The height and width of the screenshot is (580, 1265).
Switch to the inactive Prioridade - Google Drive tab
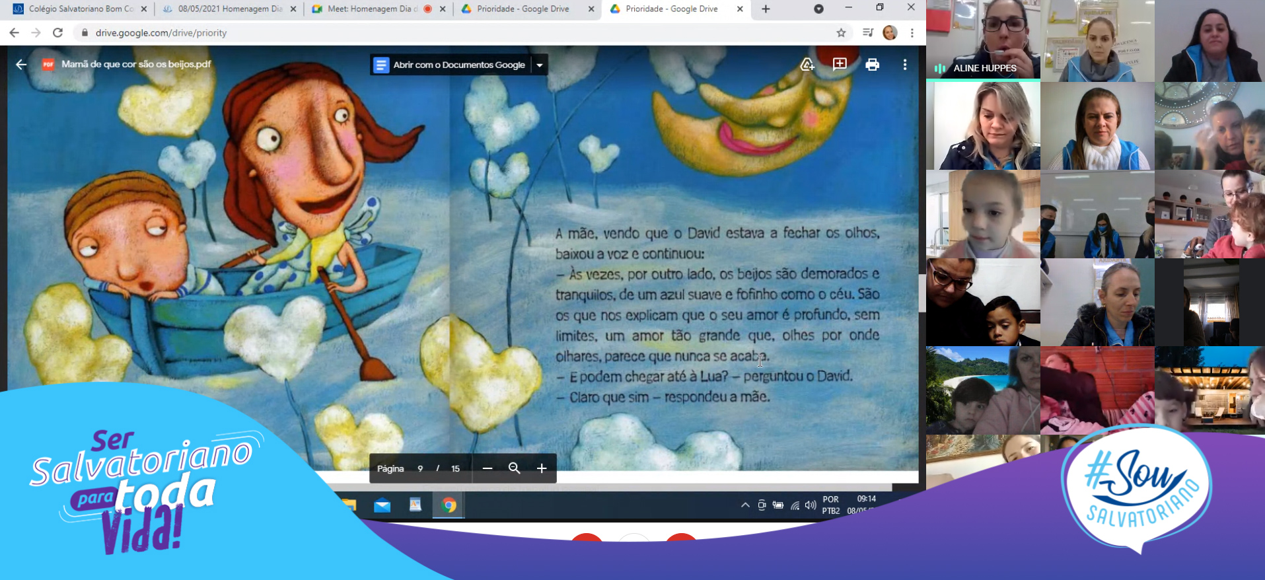523,9
